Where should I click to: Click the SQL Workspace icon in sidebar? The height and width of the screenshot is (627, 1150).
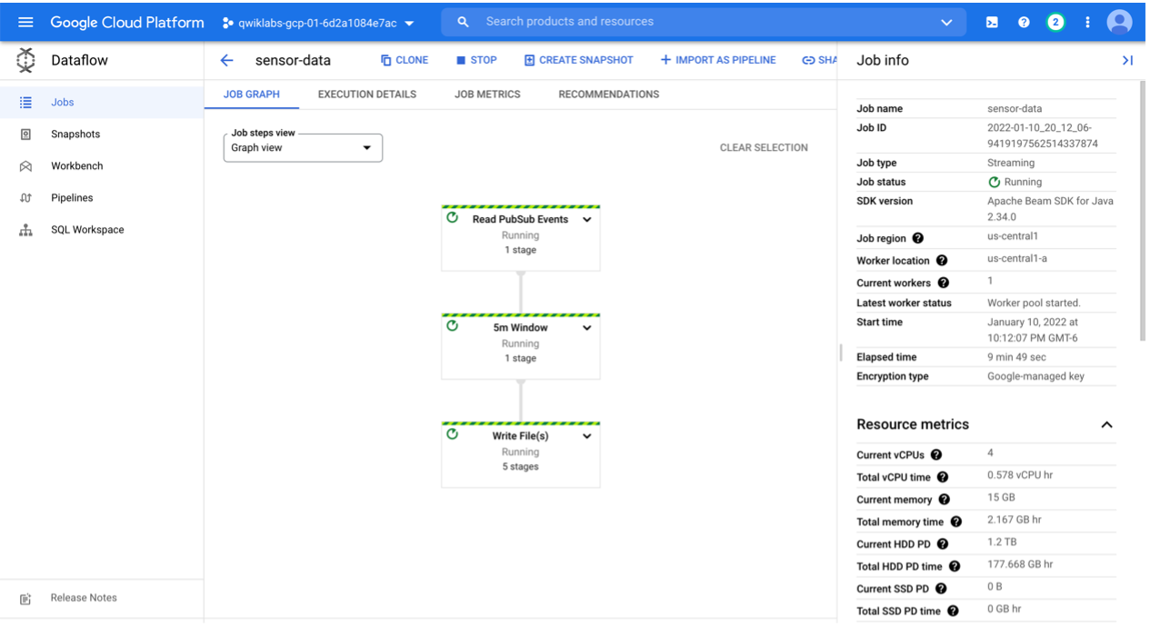(26, 230)
